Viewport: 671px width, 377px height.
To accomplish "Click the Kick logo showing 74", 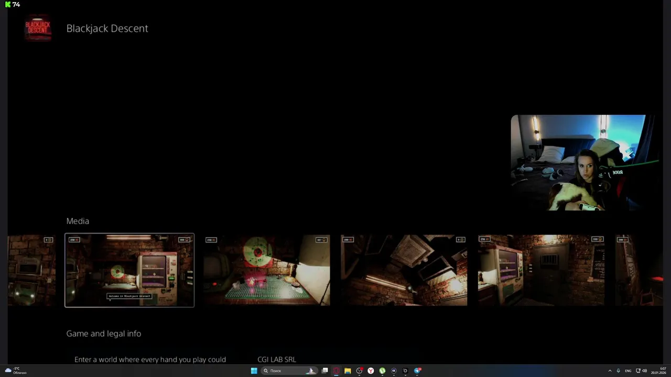I will click(8, 4).
